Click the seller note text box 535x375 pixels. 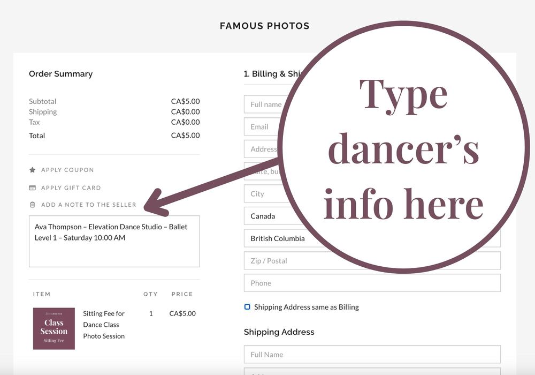click(114, 241)
